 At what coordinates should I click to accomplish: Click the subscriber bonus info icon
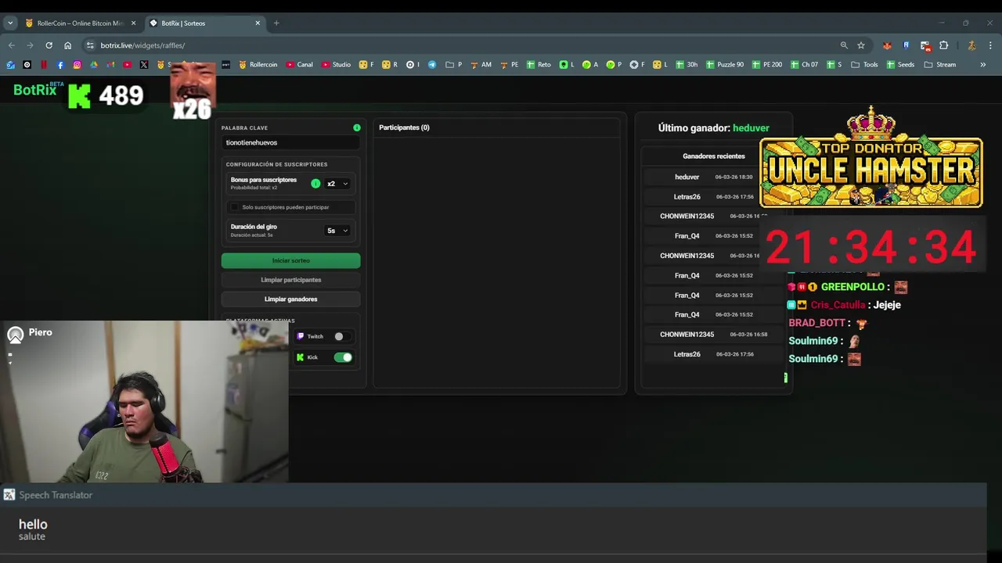(315, 184)
